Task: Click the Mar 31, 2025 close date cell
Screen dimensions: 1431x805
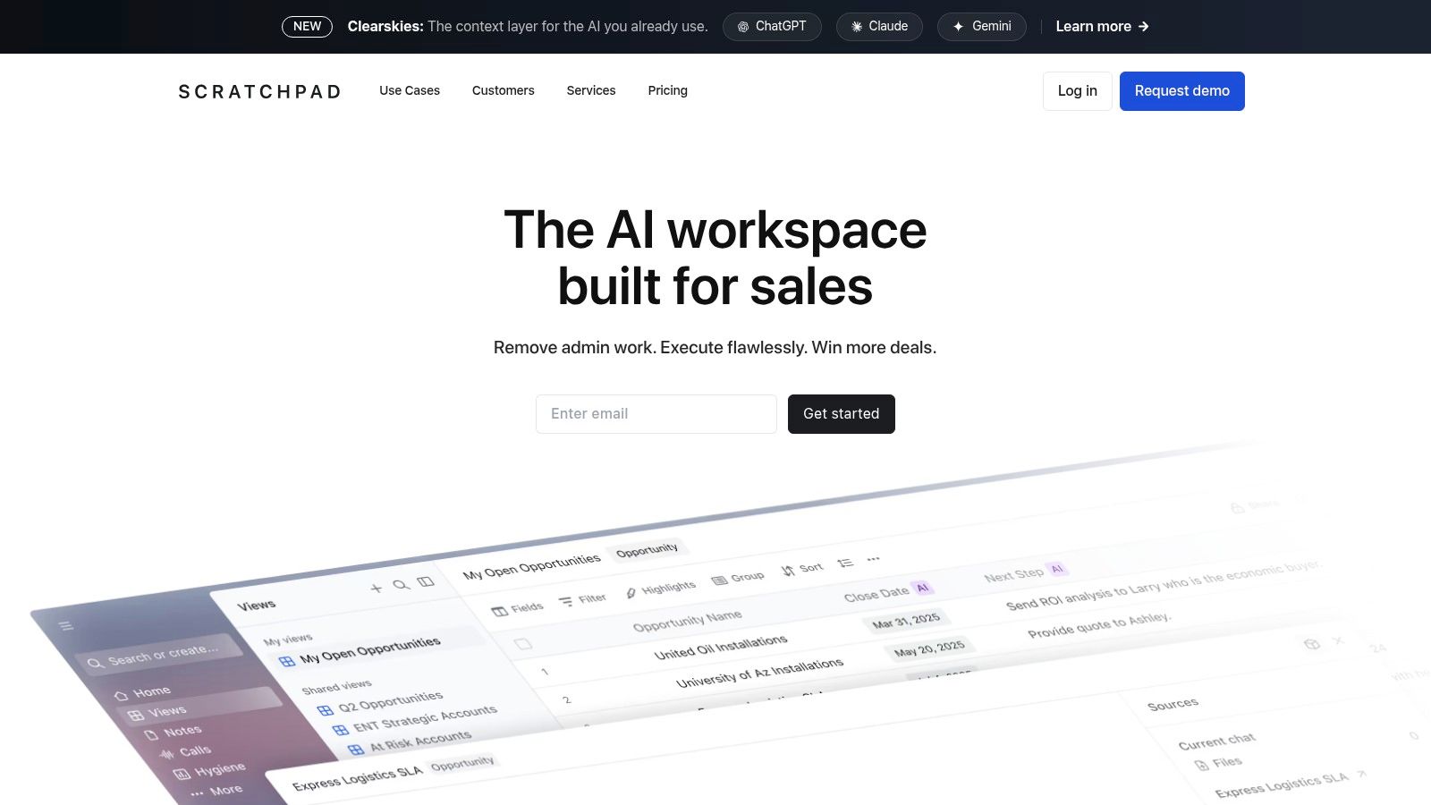Action: click(x=906, y=621)
